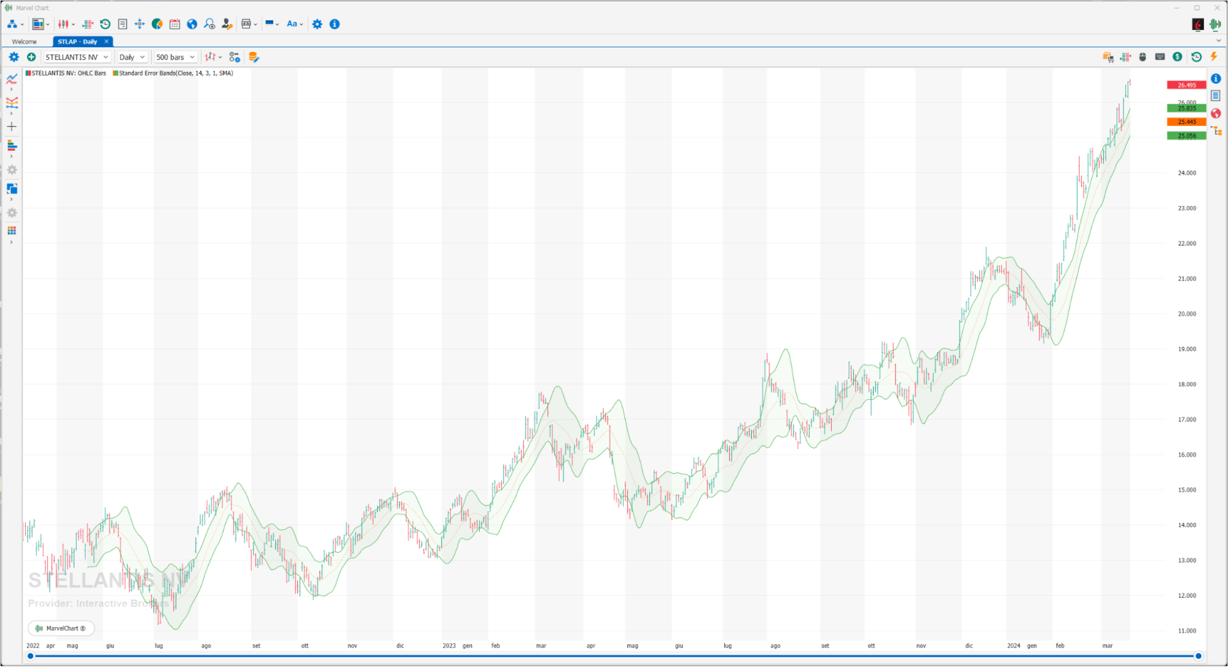Click the orange database edit icon

253,57
